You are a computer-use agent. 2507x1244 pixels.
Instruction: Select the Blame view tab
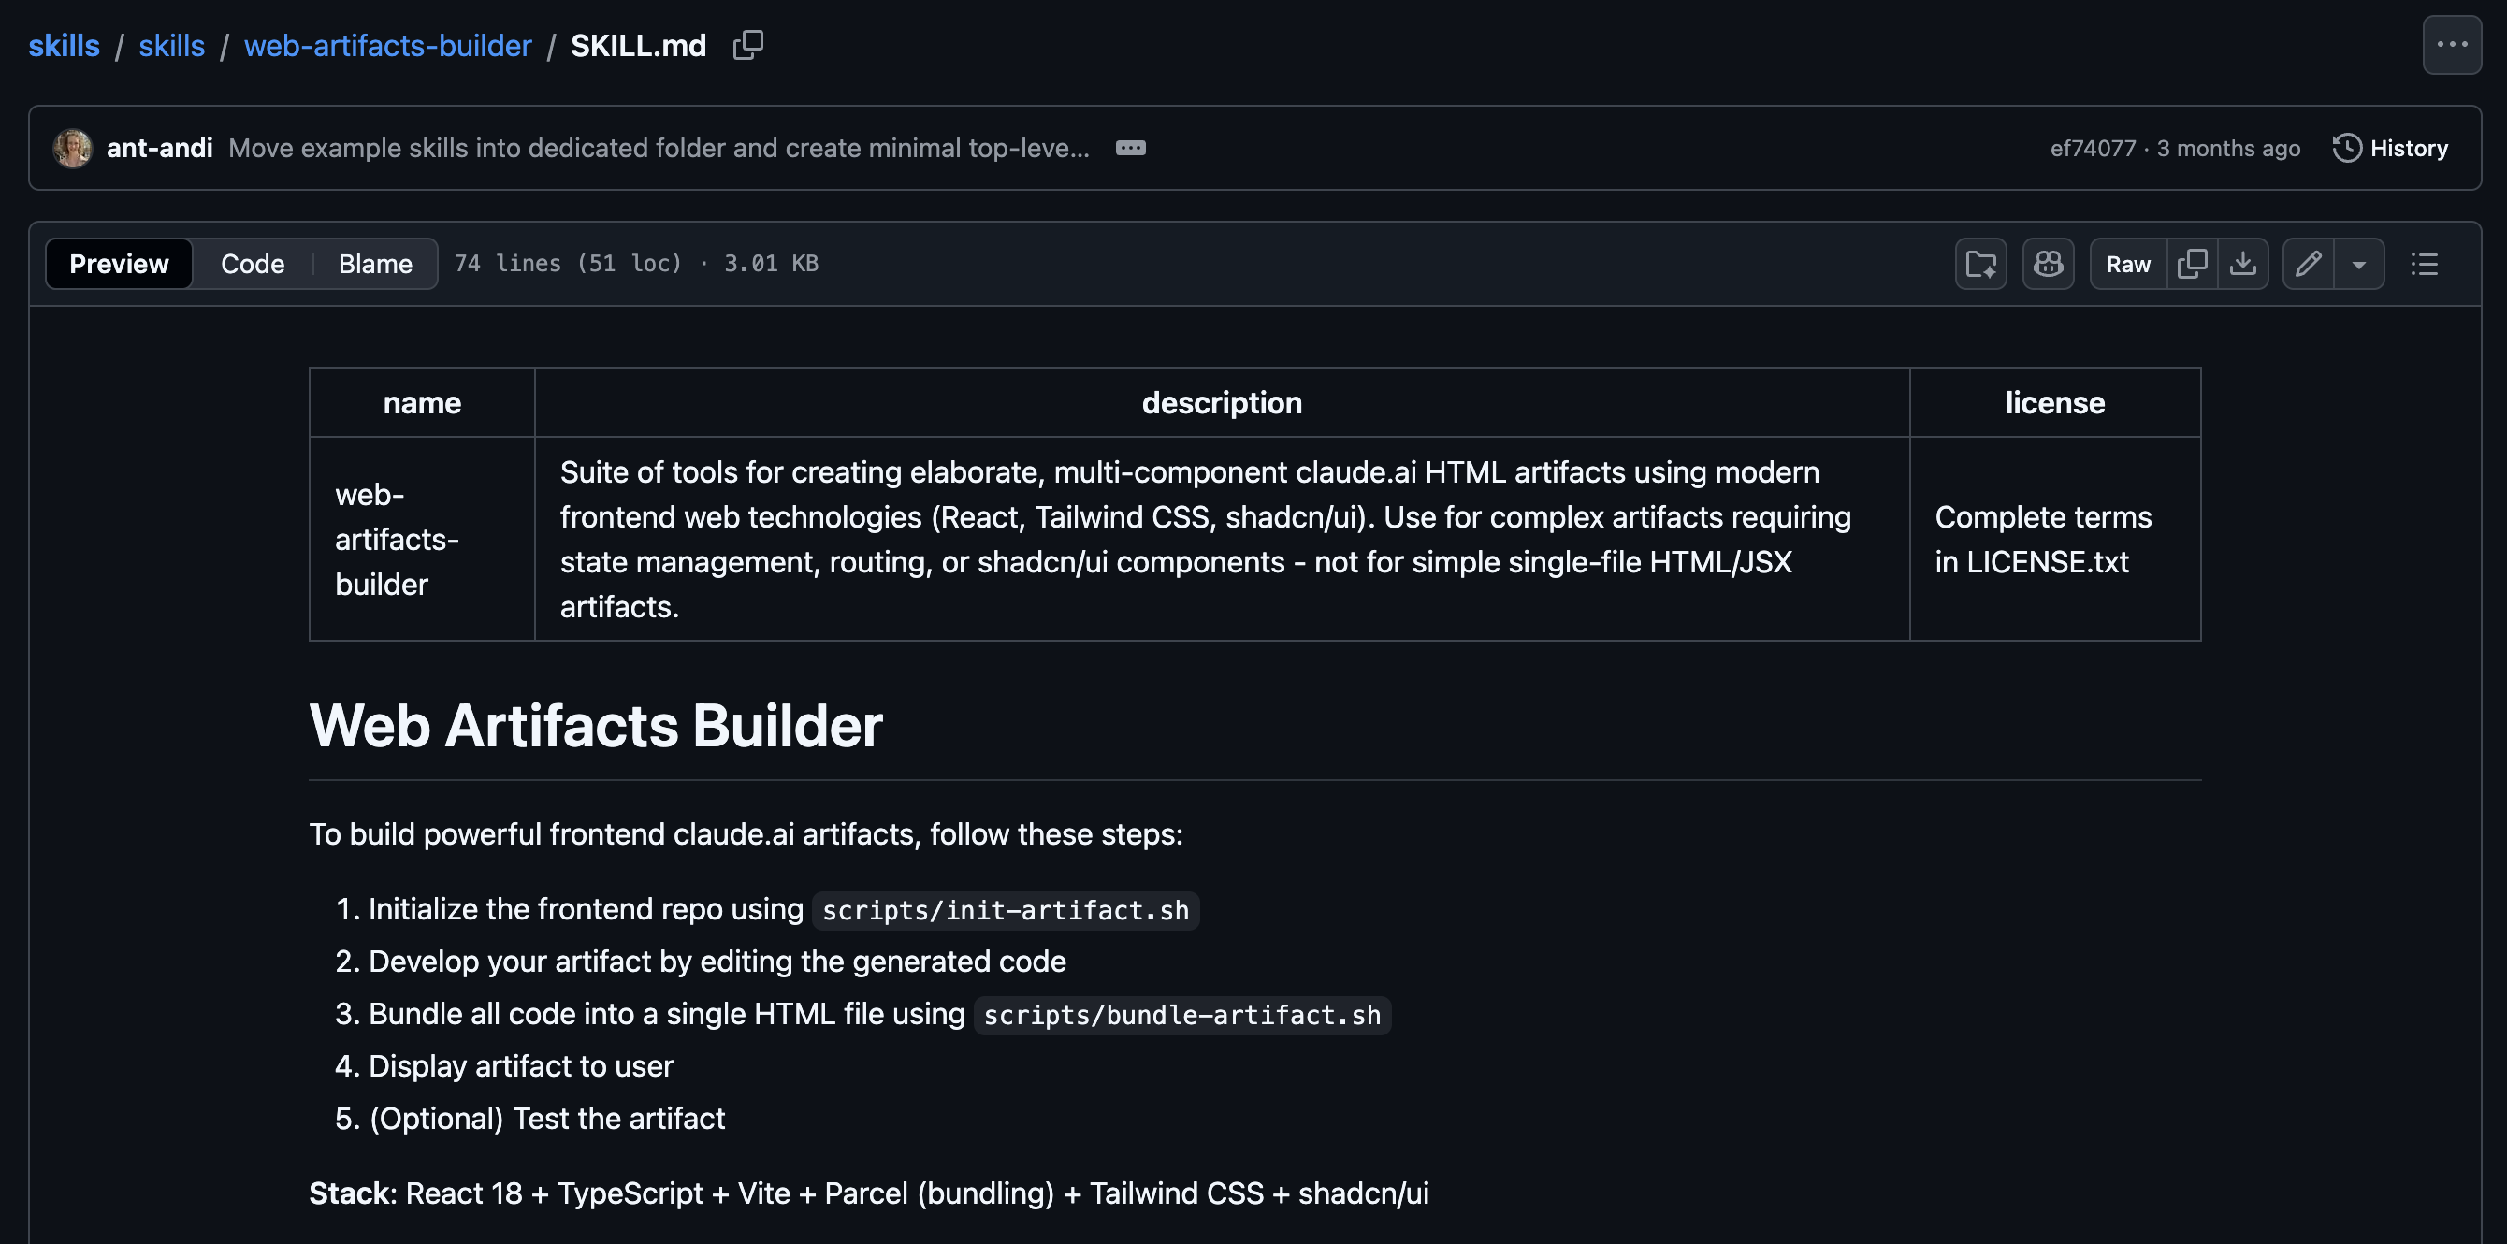375,264
